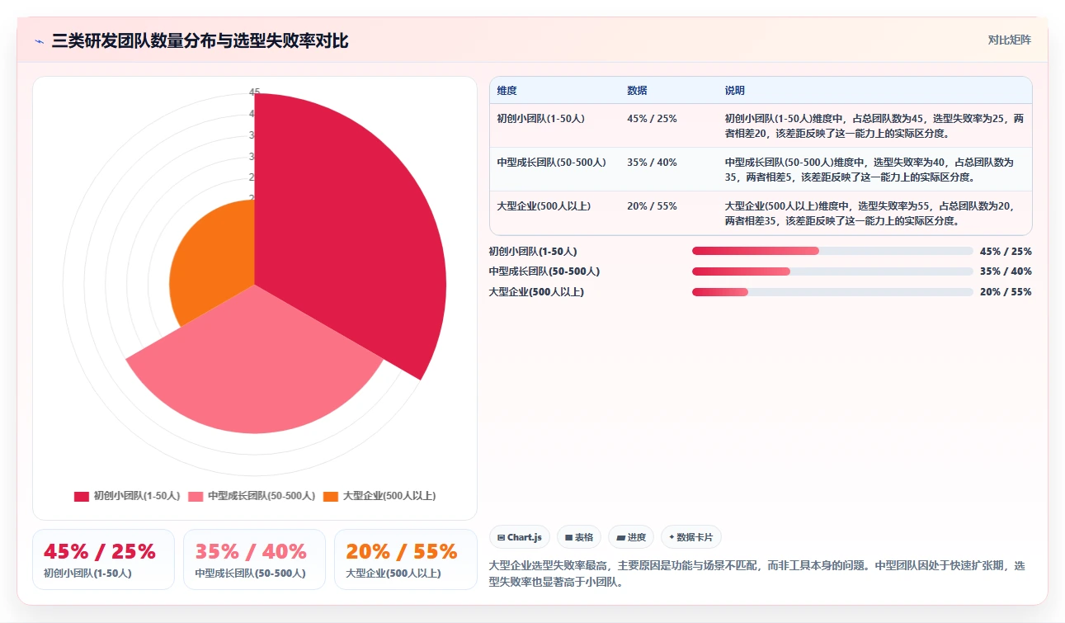This screenshot has width=1065, height=623.
Task: Toggle the 初创小团队(1-50人) legend red swatch
Action: 82,496
